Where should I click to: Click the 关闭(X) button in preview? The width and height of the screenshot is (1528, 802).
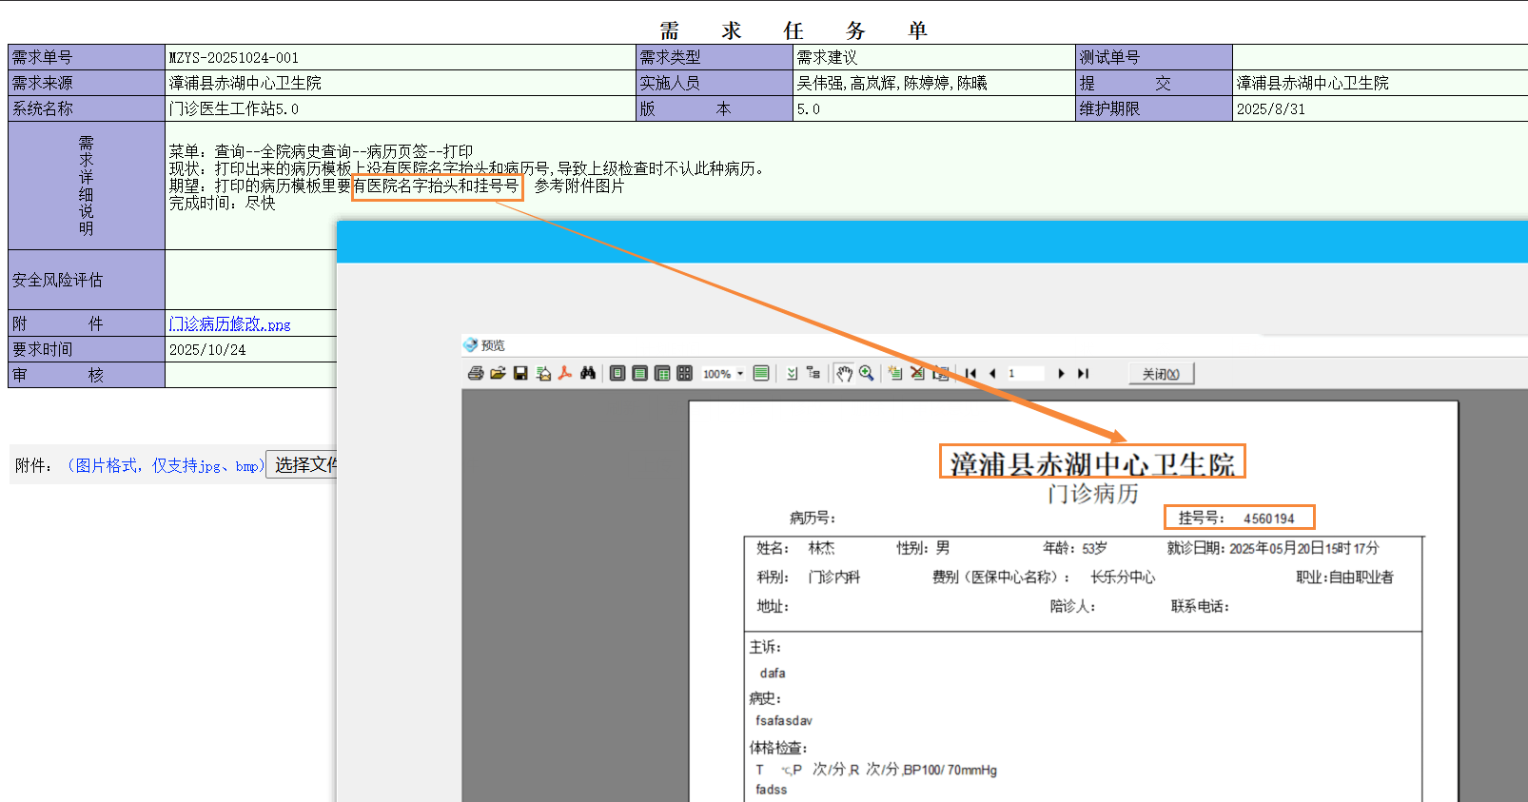1161,374
